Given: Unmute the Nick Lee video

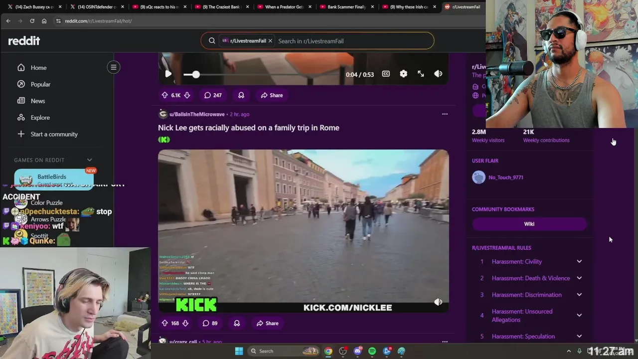Looking at the screenshot, I should point(438,302).
